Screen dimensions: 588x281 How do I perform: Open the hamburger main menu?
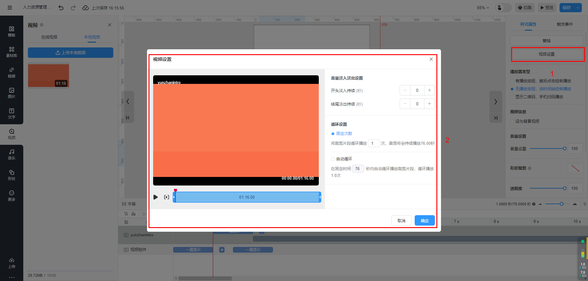pyautogui.click(x=10, y=8)
